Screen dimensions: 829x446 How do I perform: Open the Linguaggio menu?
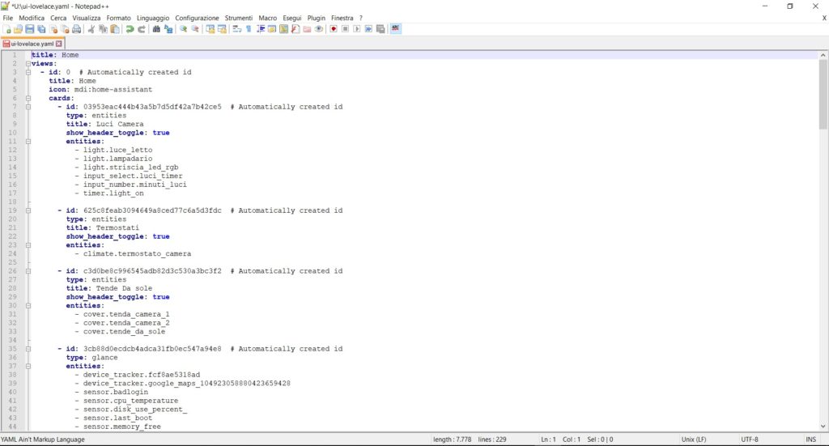click(x=152, y=17)
